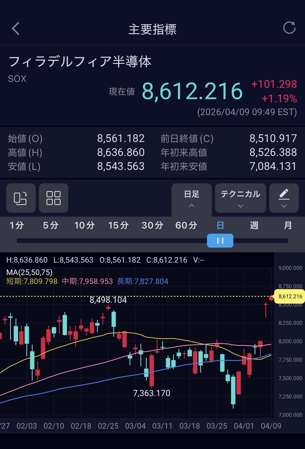The height and width of the screenshot is (449, 305).
Task: Click the +101.298 price change
Action: pyautogui.click(x=274, y=84)
